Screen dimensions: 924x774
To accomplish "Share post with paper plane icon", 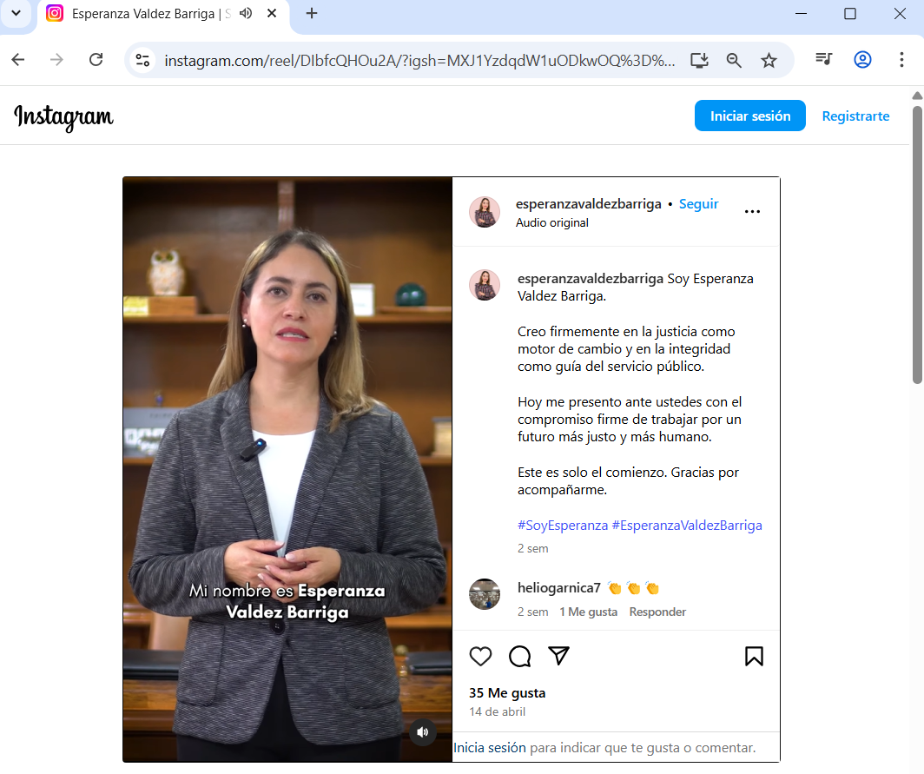I will 558,656.
